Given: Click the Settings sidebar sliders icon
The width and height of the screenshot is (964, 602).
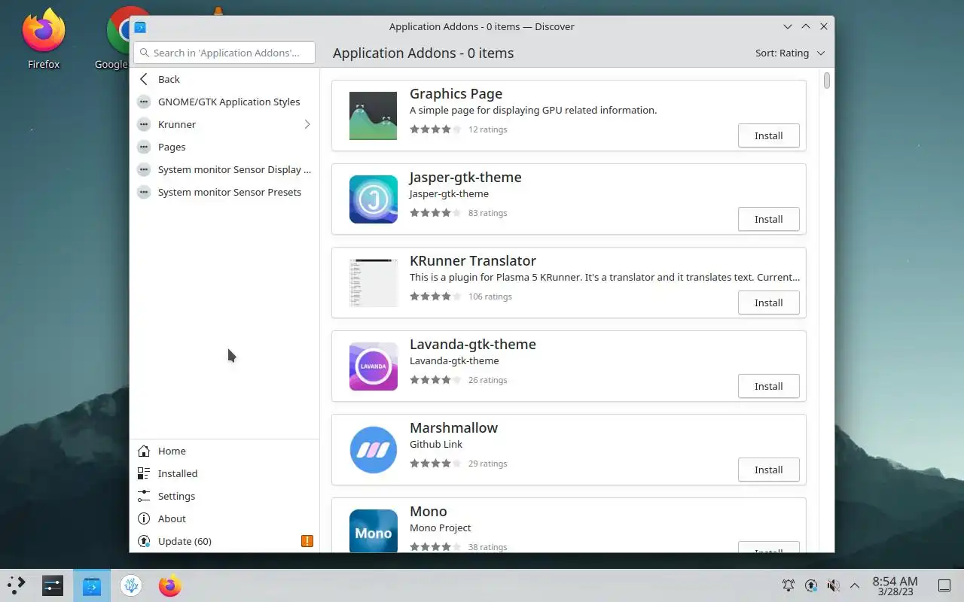Looking at the screenshot, I should pyautogui.click(x=144, y=496).
